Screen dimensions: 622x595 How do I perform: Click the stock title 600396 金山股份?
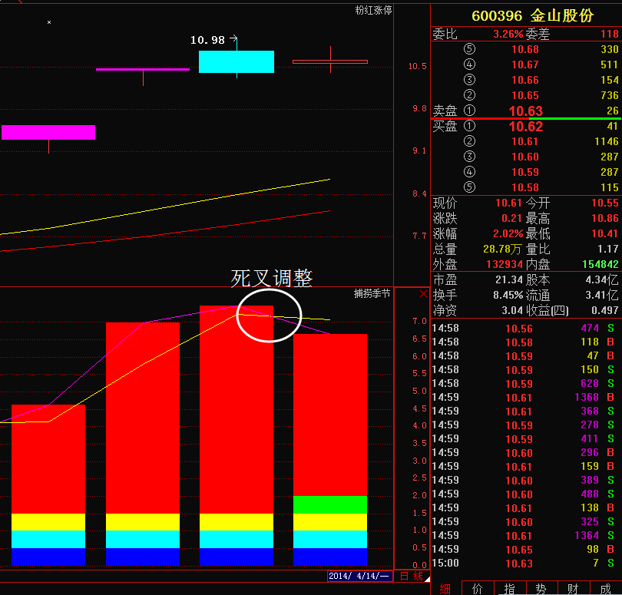pyautogui.click(x=532, y=16)
